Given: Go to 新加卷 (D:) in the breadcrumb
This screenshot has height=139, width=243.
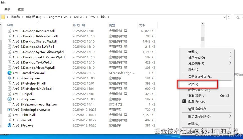Looking at the screenshot, I should pos(33,17).
